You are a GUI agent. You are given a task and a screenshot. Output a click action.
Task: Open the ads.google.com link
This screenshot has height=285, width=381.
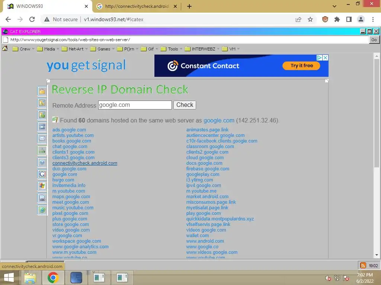69,130
